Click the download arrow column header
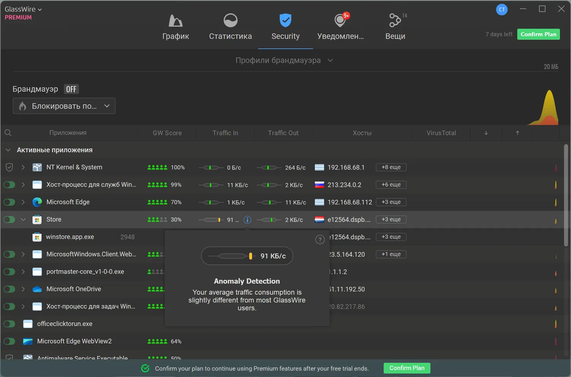571x377 pixels. tap(486, 133)
